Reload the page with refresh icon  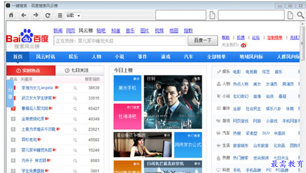pos(48,15)
